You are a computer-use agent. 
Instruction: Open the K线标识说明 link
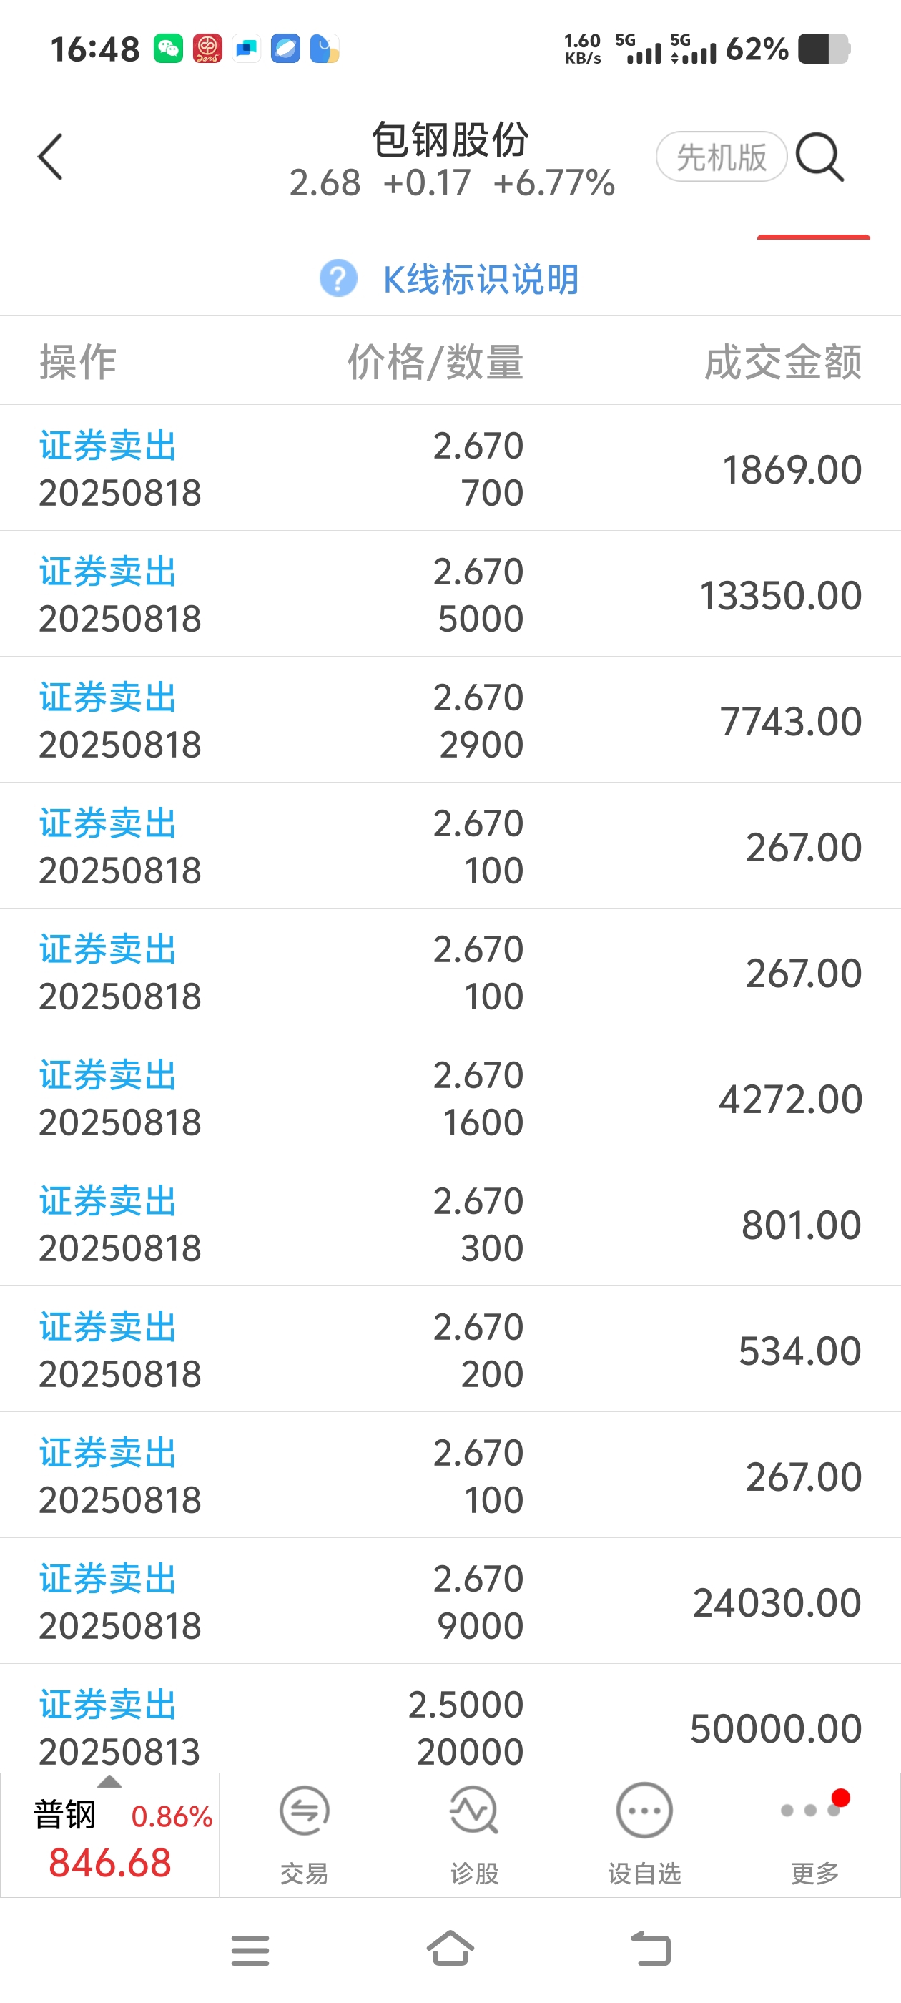click(481, 279)
